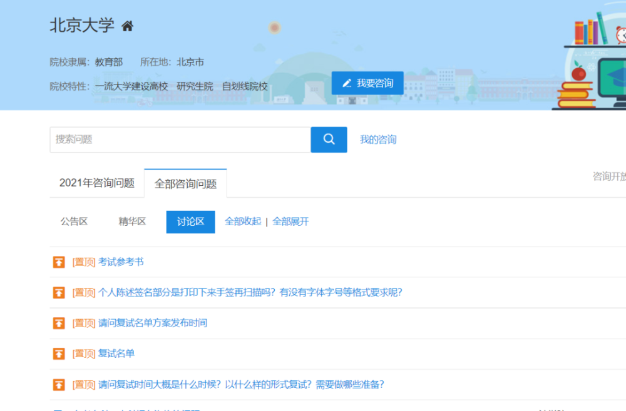This screenshot has height=411, width=626.
Task: Open the 我的咨询 link
Action: (x=378, y=140)
